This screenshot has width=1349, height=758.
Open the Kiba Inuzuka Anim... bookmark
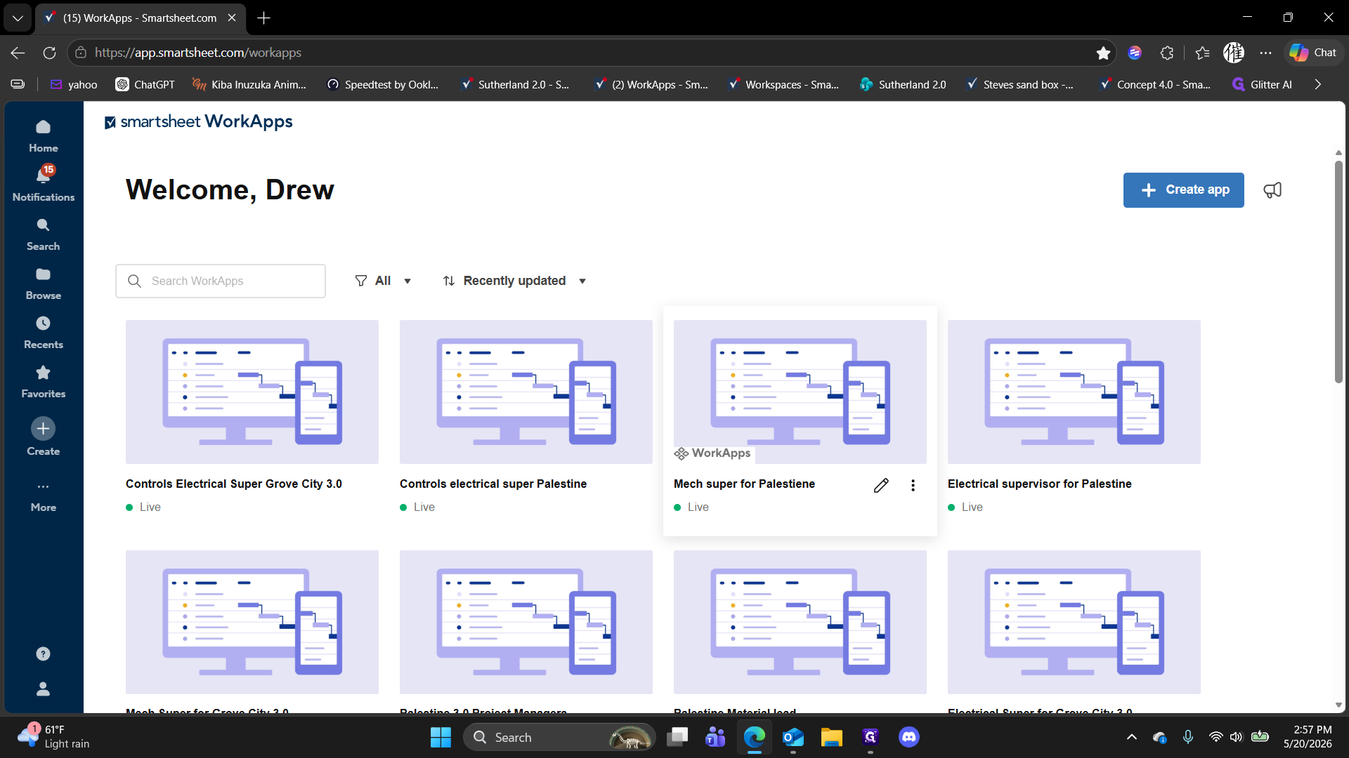coord(249,84)
